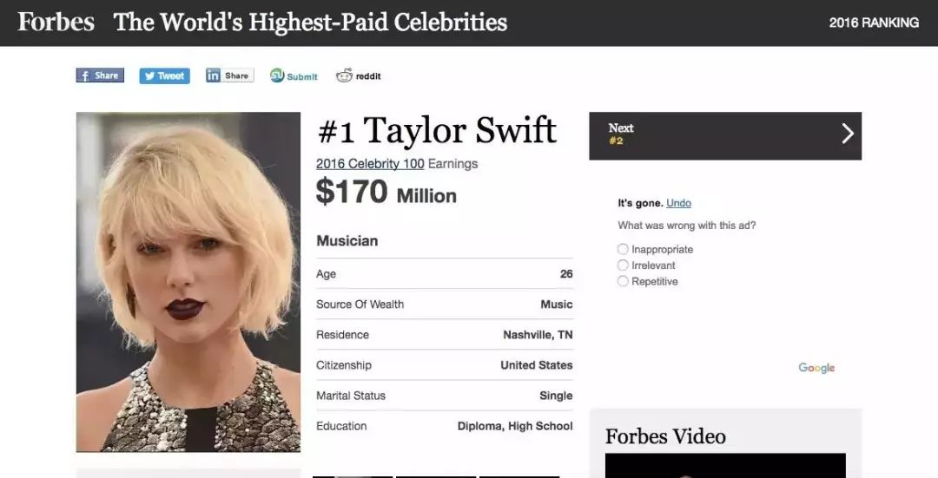
Task: Click the Forbes Video section heading
Action: point(665,436)
